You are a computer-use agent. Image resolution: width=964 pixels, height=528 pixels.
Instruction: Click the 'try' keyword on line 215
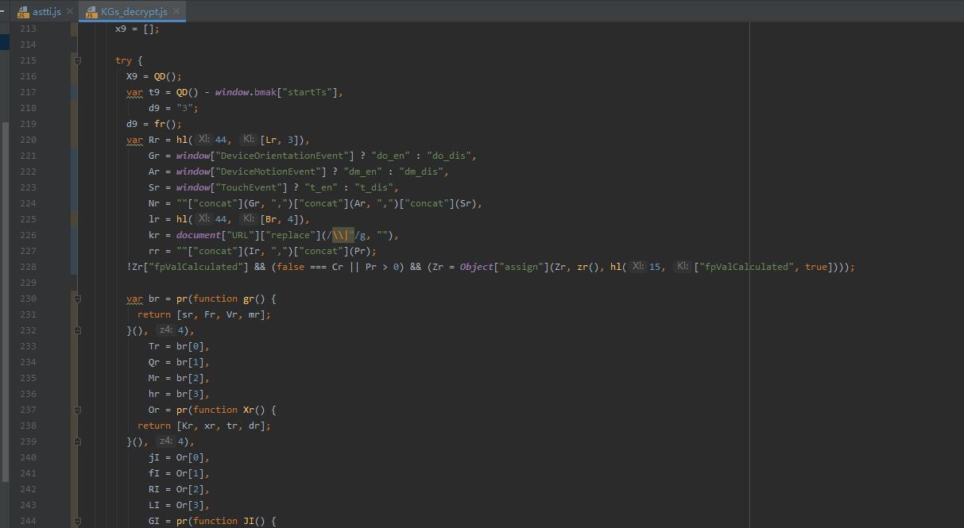123,60
